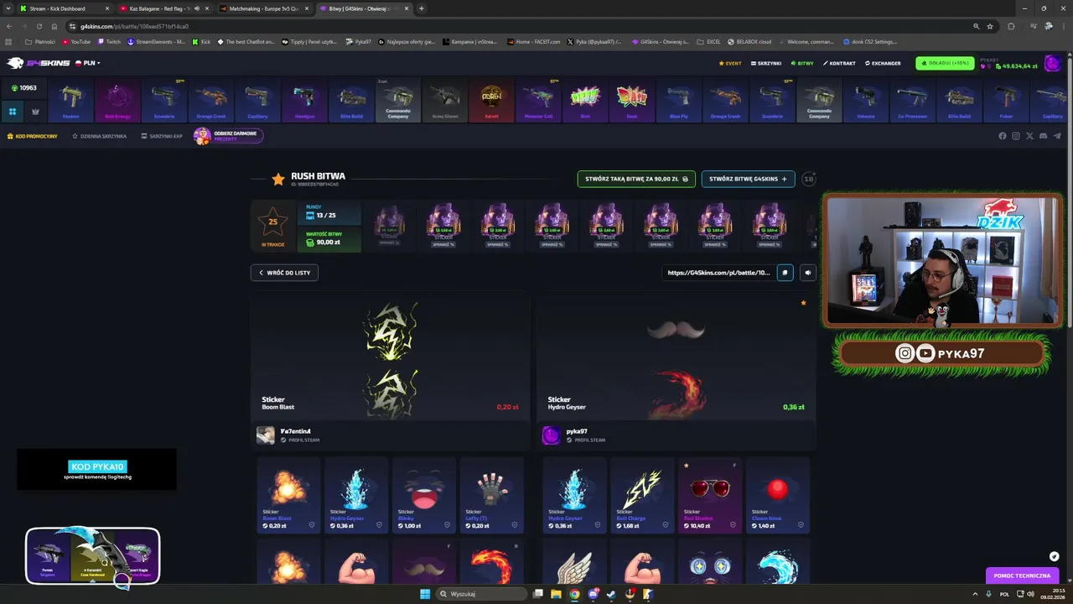The image size is (1073, 604).
Task: Click WRÓĆ DO LISTY button
Action: coord(284,273)
